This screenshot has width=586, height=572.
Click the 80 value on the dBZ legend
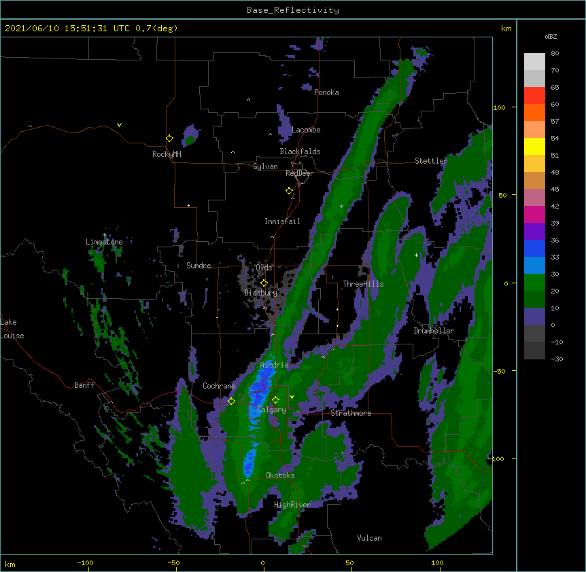pyautogui.click(x=555, y=54)
